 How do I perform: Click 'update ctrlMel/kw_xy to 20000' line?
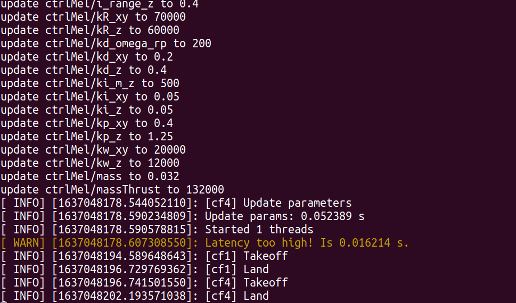(x=93, y=150)
